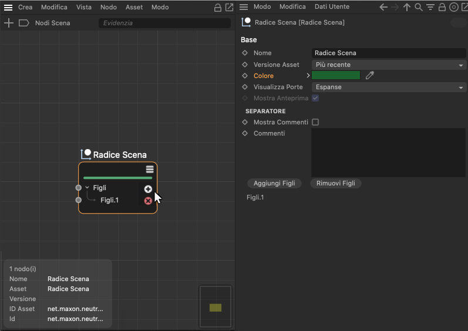The height and width of the screenshot is (331, 468).
Task: Open node editor in a new window
Action: coord(229,8)
